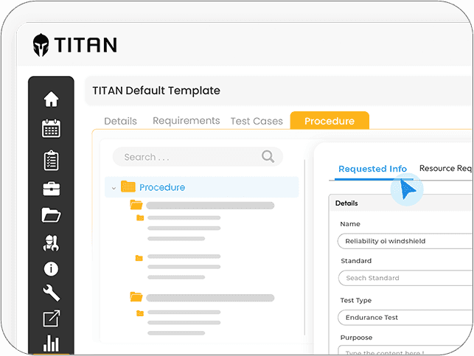The height and width of the screenshot is (356, 474).
Task: Open the checklist clipboard sidebar icon
Action: pos(51,160)
